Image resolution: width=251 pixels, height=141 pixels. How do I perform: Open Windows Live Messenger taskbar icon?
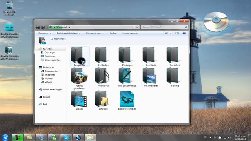[x=54, y=137]
